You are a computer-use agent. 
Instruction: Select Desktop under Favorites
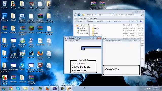click(81, 28)
